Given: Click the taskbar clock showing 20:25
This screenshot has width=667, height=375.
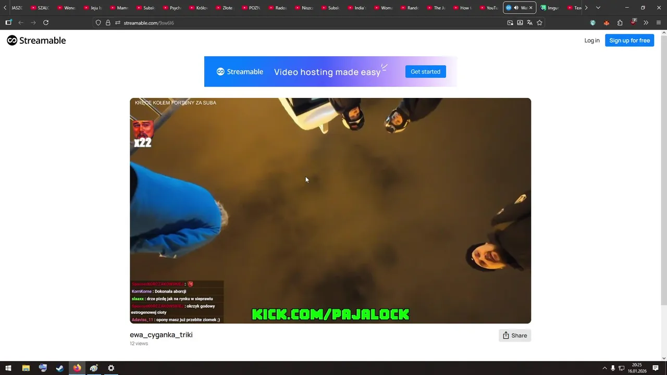Looking at the screenshot, I should pos(637,368).
